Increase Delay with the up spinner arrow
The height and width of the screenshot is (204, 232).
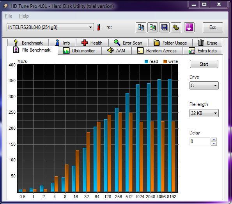coord(214,140)
